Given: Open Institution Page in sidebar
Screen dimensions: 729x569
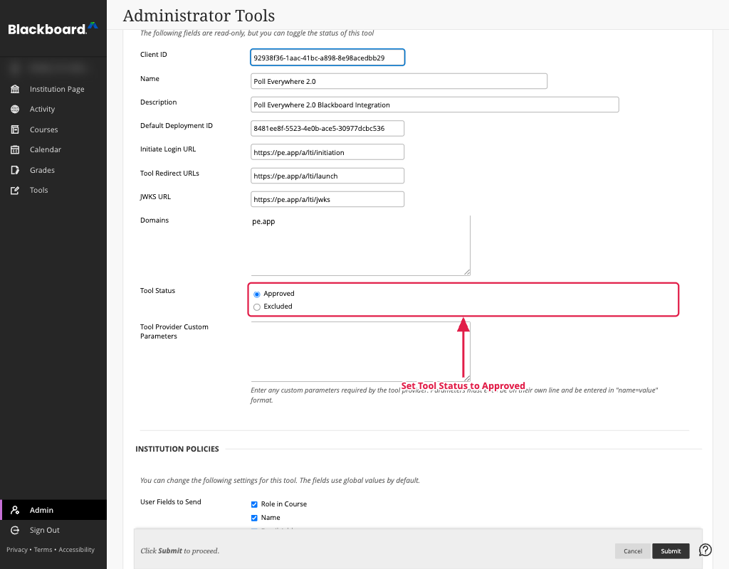Looking at the screenshot, I should 57,89.
